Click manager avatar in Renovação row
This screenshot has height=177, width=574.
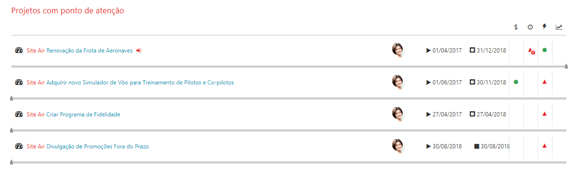point(398,50)
